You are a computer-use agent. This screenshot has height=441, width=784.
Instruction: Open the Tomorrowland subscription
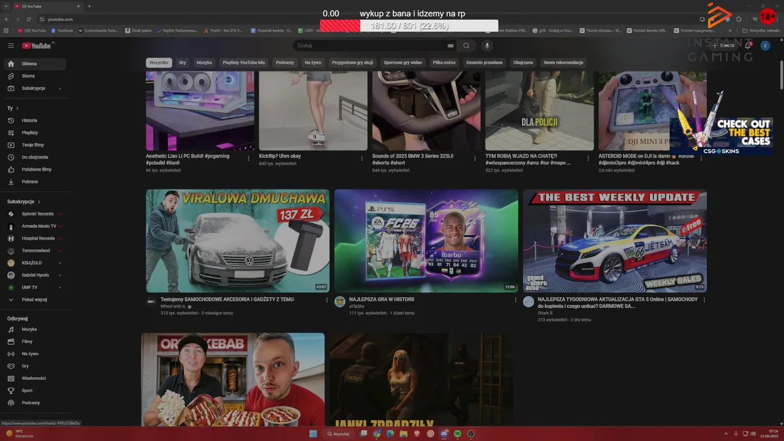34,251
